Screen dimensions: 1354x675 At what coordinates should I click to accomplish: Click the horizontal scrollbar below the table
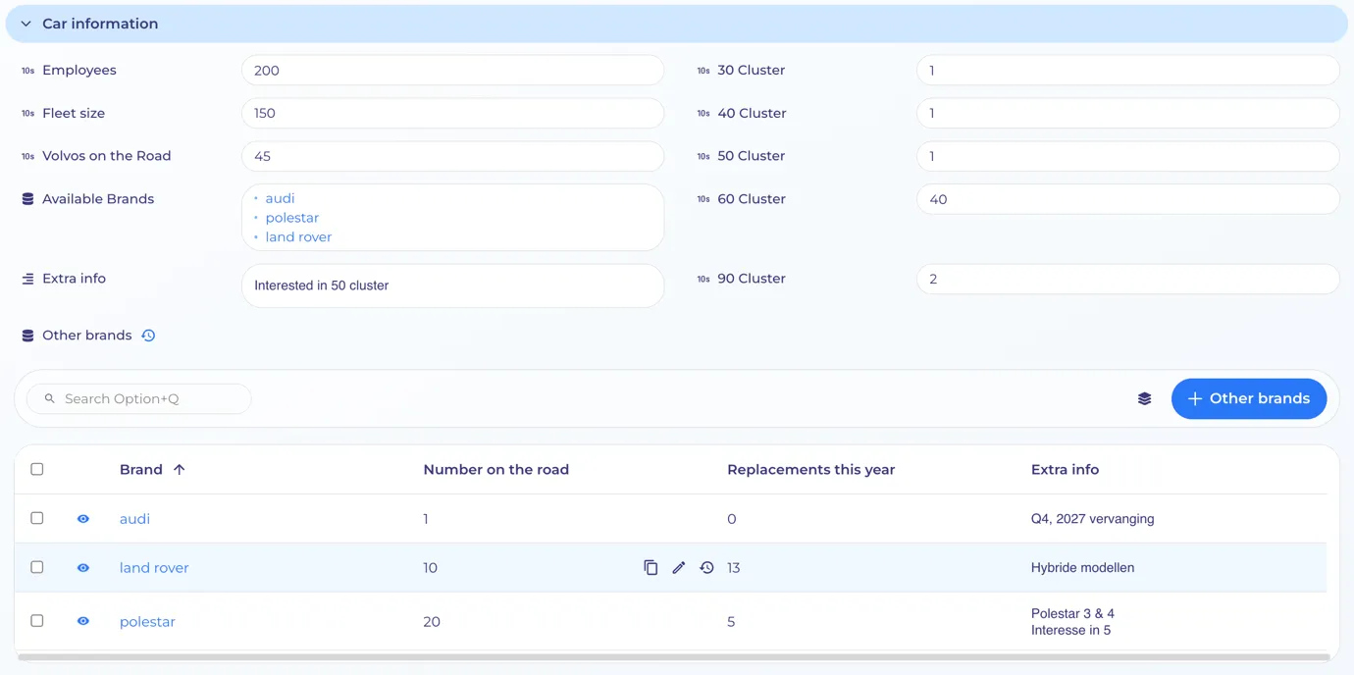(674, 657)
